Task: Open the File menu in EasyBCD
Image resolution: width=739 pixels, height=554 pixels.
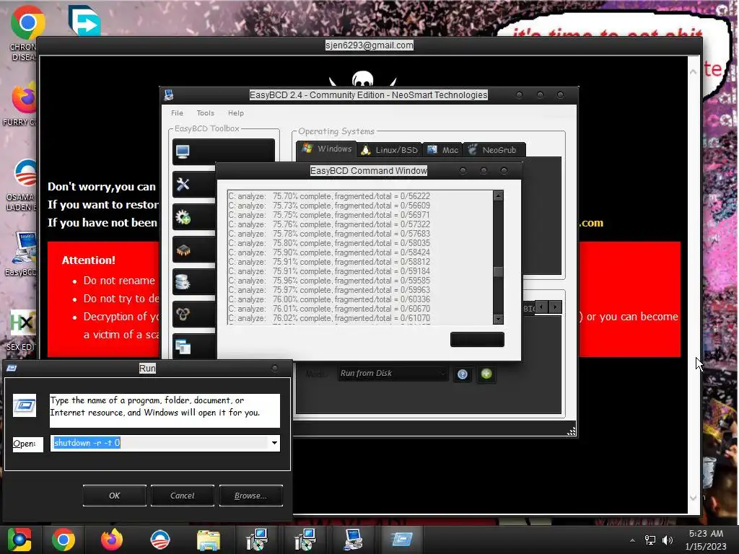Action: (x=178, y=113)
